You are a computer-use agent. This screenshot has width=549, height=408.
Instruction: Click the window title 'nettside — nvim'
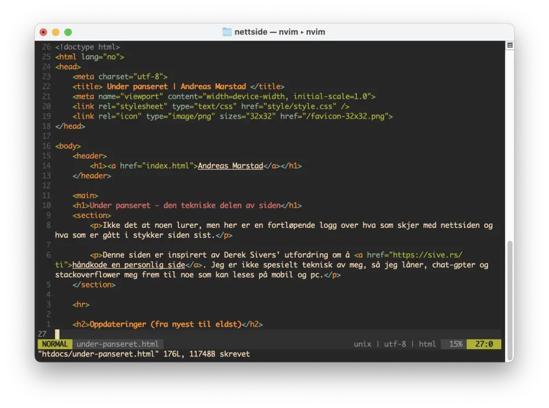pyautogui.click(x=280, y=32)
